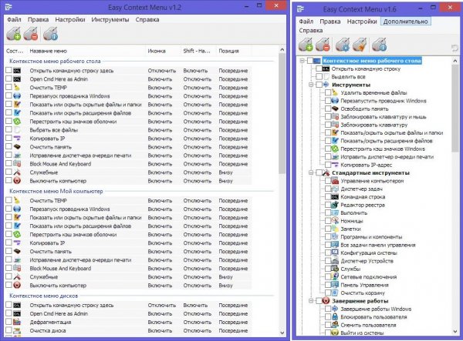
Task: Enable Командная строка checkbox in v1.6
Action: click(328, 197)
